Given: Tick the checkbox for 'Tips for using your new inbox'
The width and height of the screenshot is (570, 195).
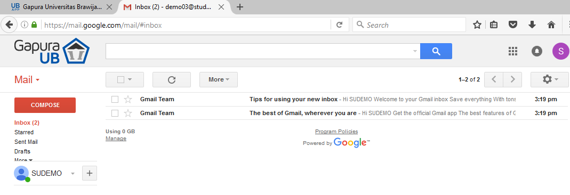Looking at the screenshot, I should click(115, 99).
